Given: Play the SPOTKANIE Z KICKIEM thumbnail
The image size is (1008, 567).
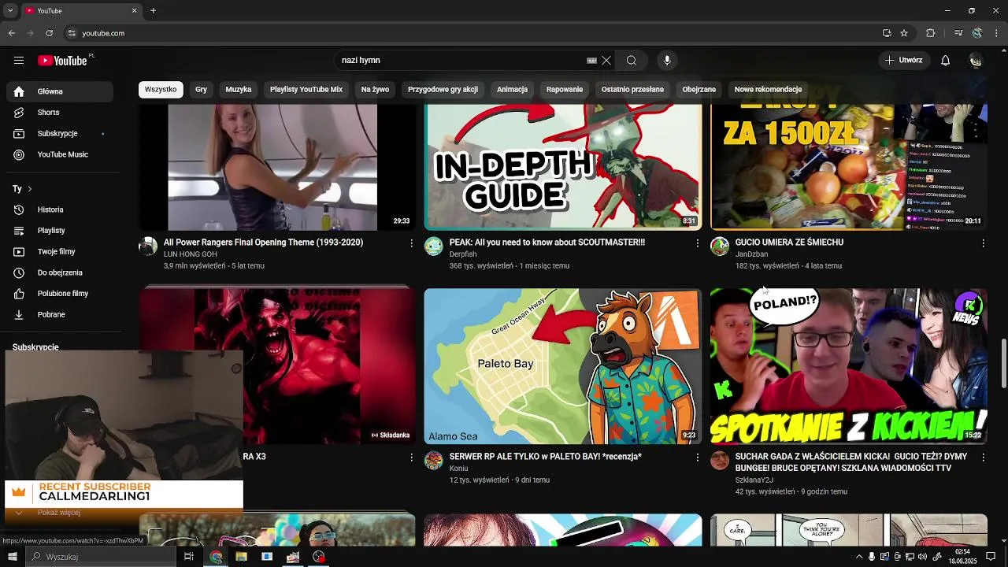Looking at the screenshot, I should 849,366.
